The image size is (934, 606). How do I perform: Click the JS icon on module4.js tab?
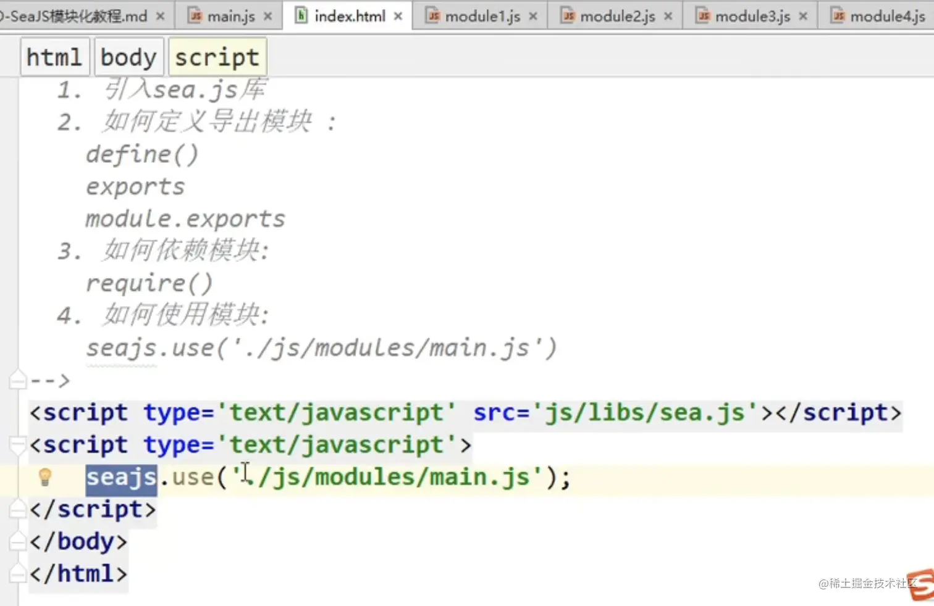[x=838, y=16]
